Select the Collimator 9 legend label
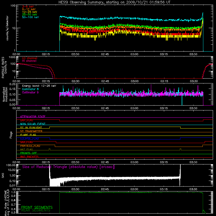 [30, 92]
